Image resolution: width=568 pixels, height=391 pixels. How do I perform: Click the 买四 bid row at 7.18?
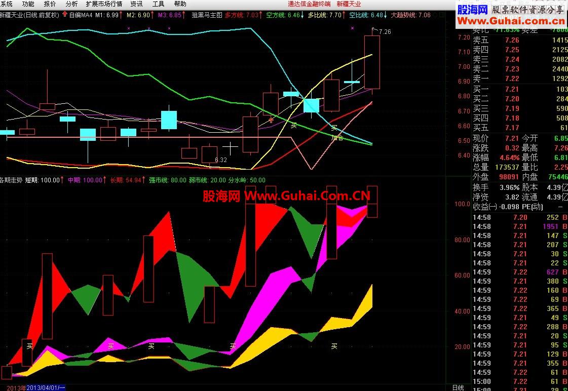pos(519,118)
